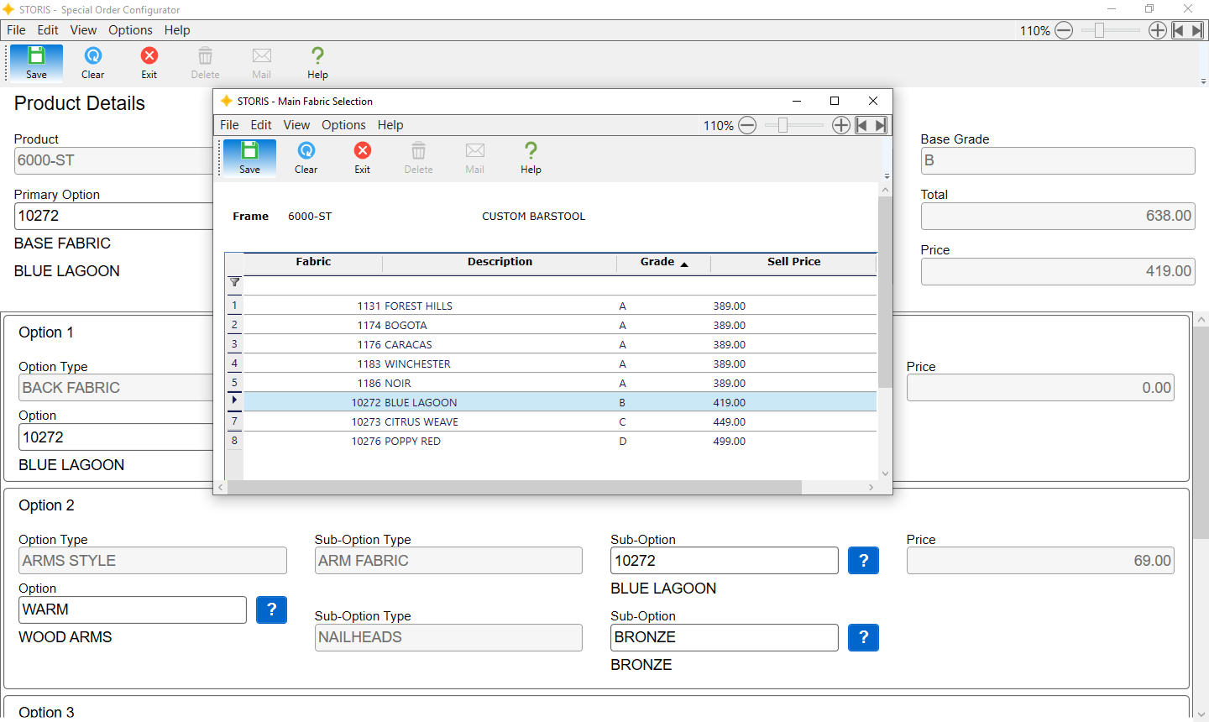Viewport: 1209px width, 722px height.
Task: Open Mail from the main toolbar
Action: coord(261,62)
